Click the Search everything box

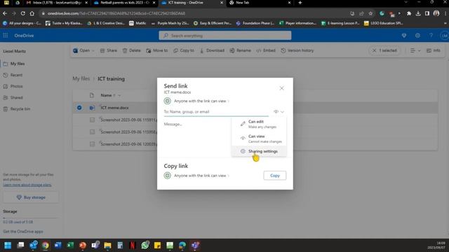coord(225,36)
